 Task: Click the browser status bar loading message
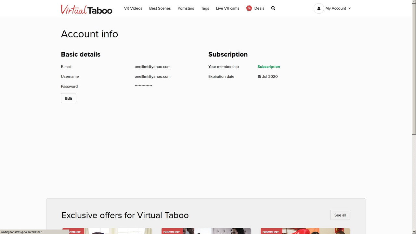[22, 232]
